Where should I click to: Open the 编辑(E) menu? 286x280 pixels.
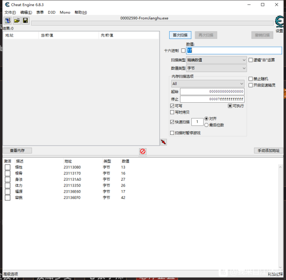[26, 12]
